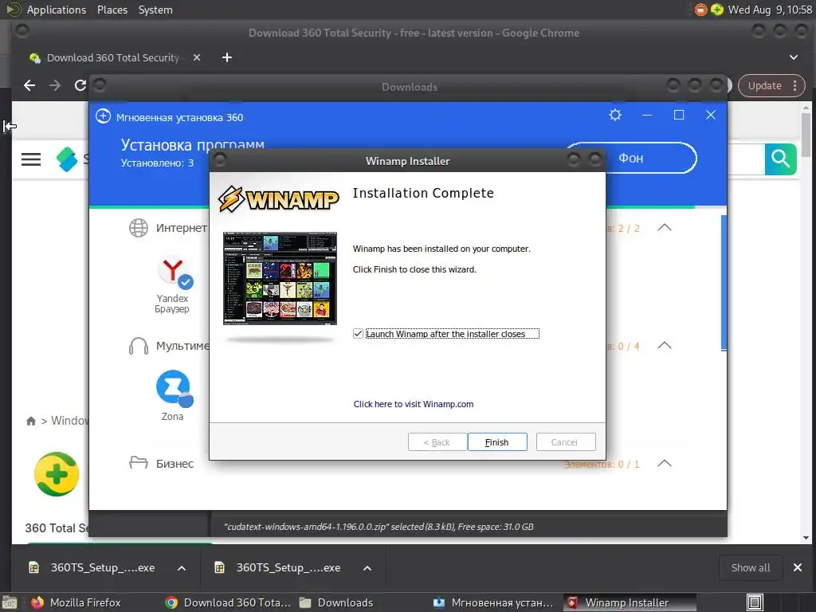Click the Интернет globe category icon

tap(139, 227)
